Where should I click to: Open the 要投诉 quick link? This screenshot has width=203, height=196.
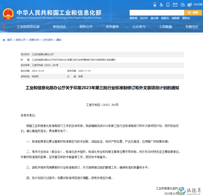point(186,18)
